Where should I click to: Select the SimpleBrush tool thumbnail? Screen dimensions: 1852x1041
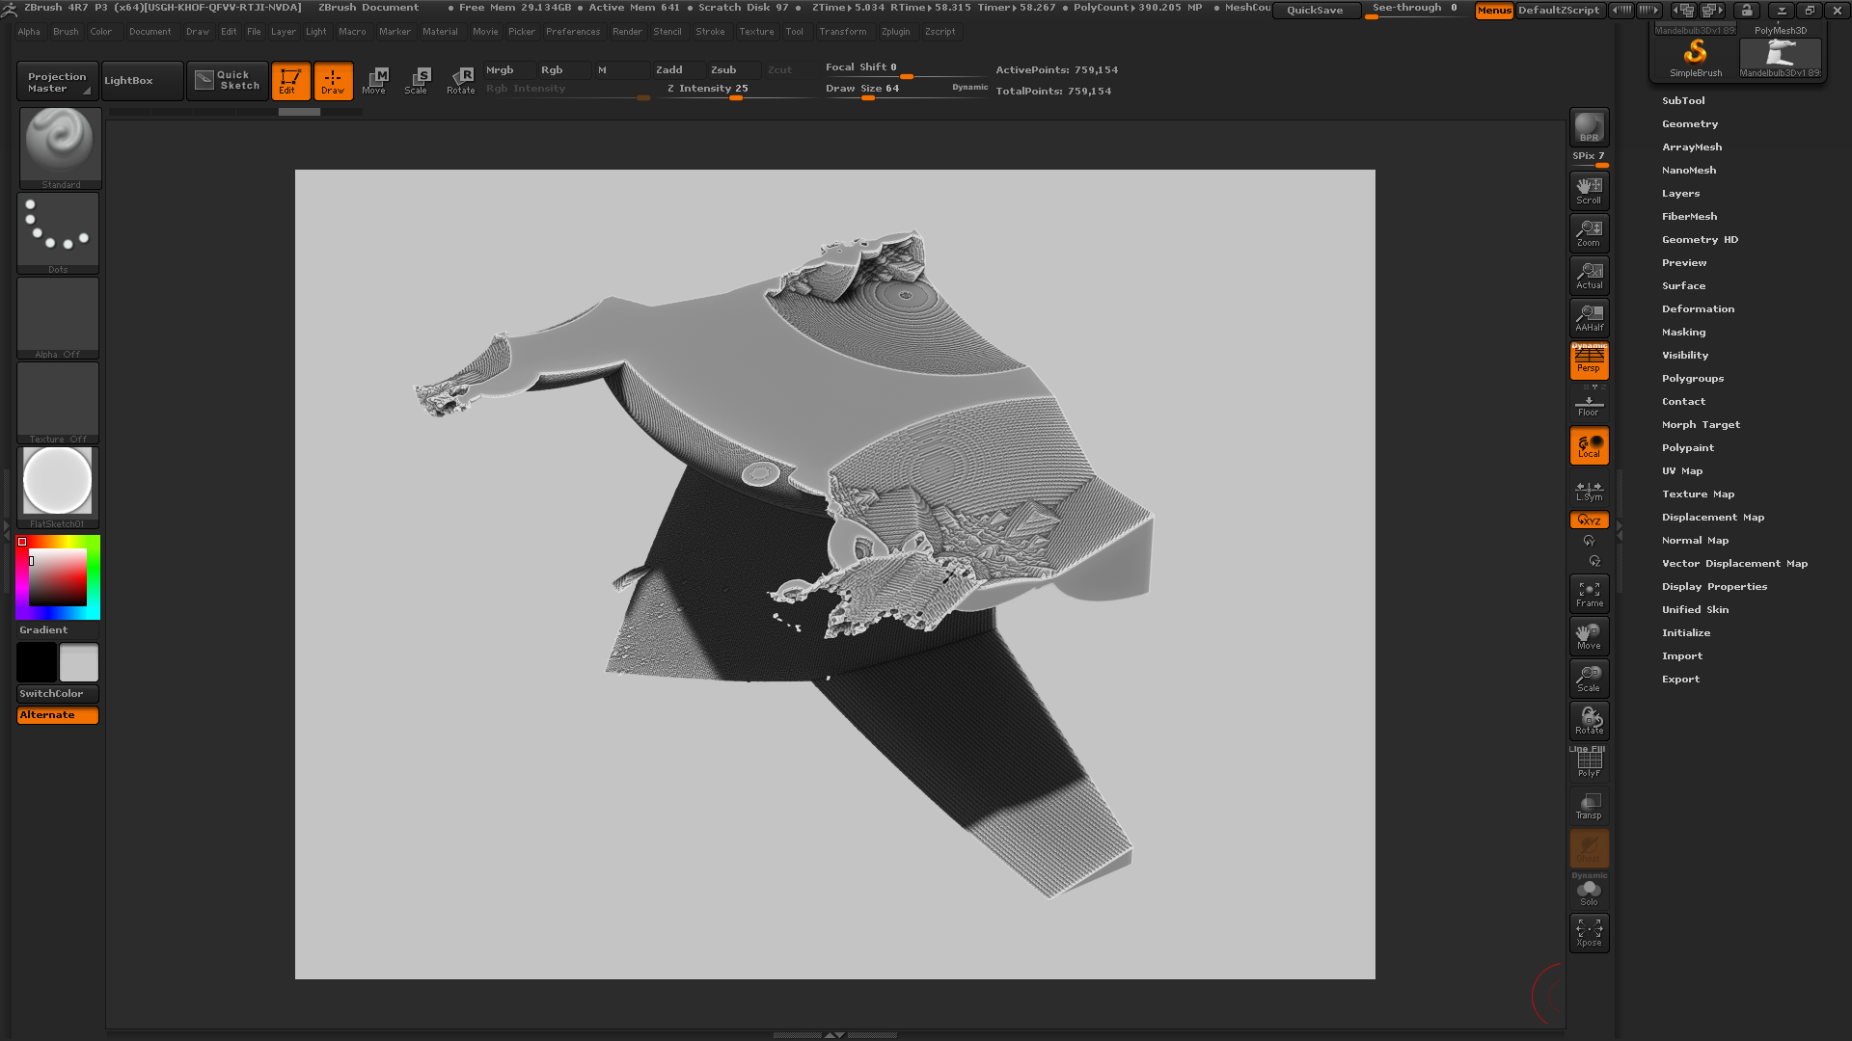[1695, 58]
